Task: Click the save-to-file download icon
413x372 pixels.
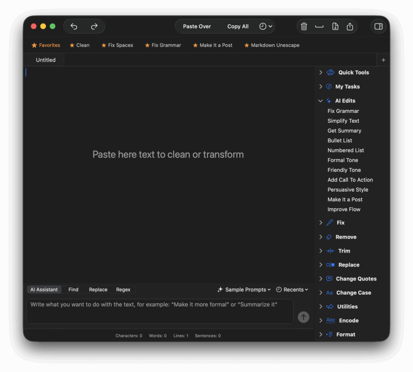Action: [x=335, y=27]
